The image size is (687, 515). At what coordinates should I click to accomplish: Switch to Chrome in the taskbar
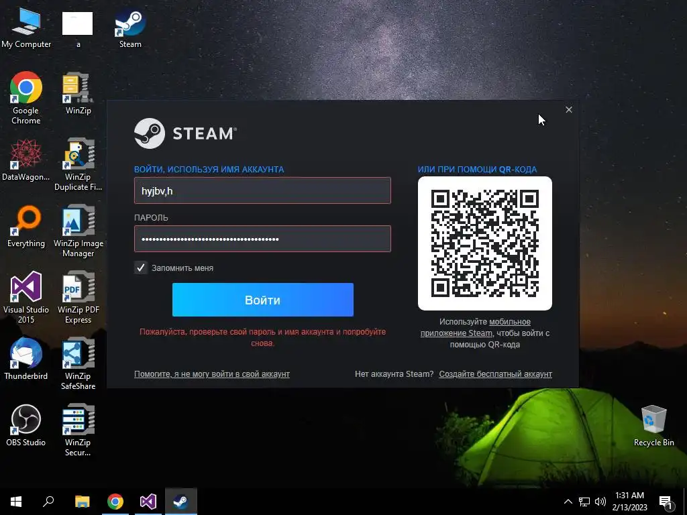115,502
